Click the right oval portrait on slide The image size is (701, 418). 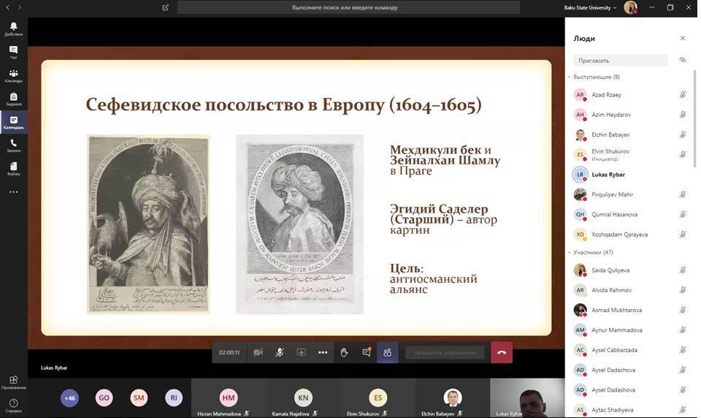299,224
